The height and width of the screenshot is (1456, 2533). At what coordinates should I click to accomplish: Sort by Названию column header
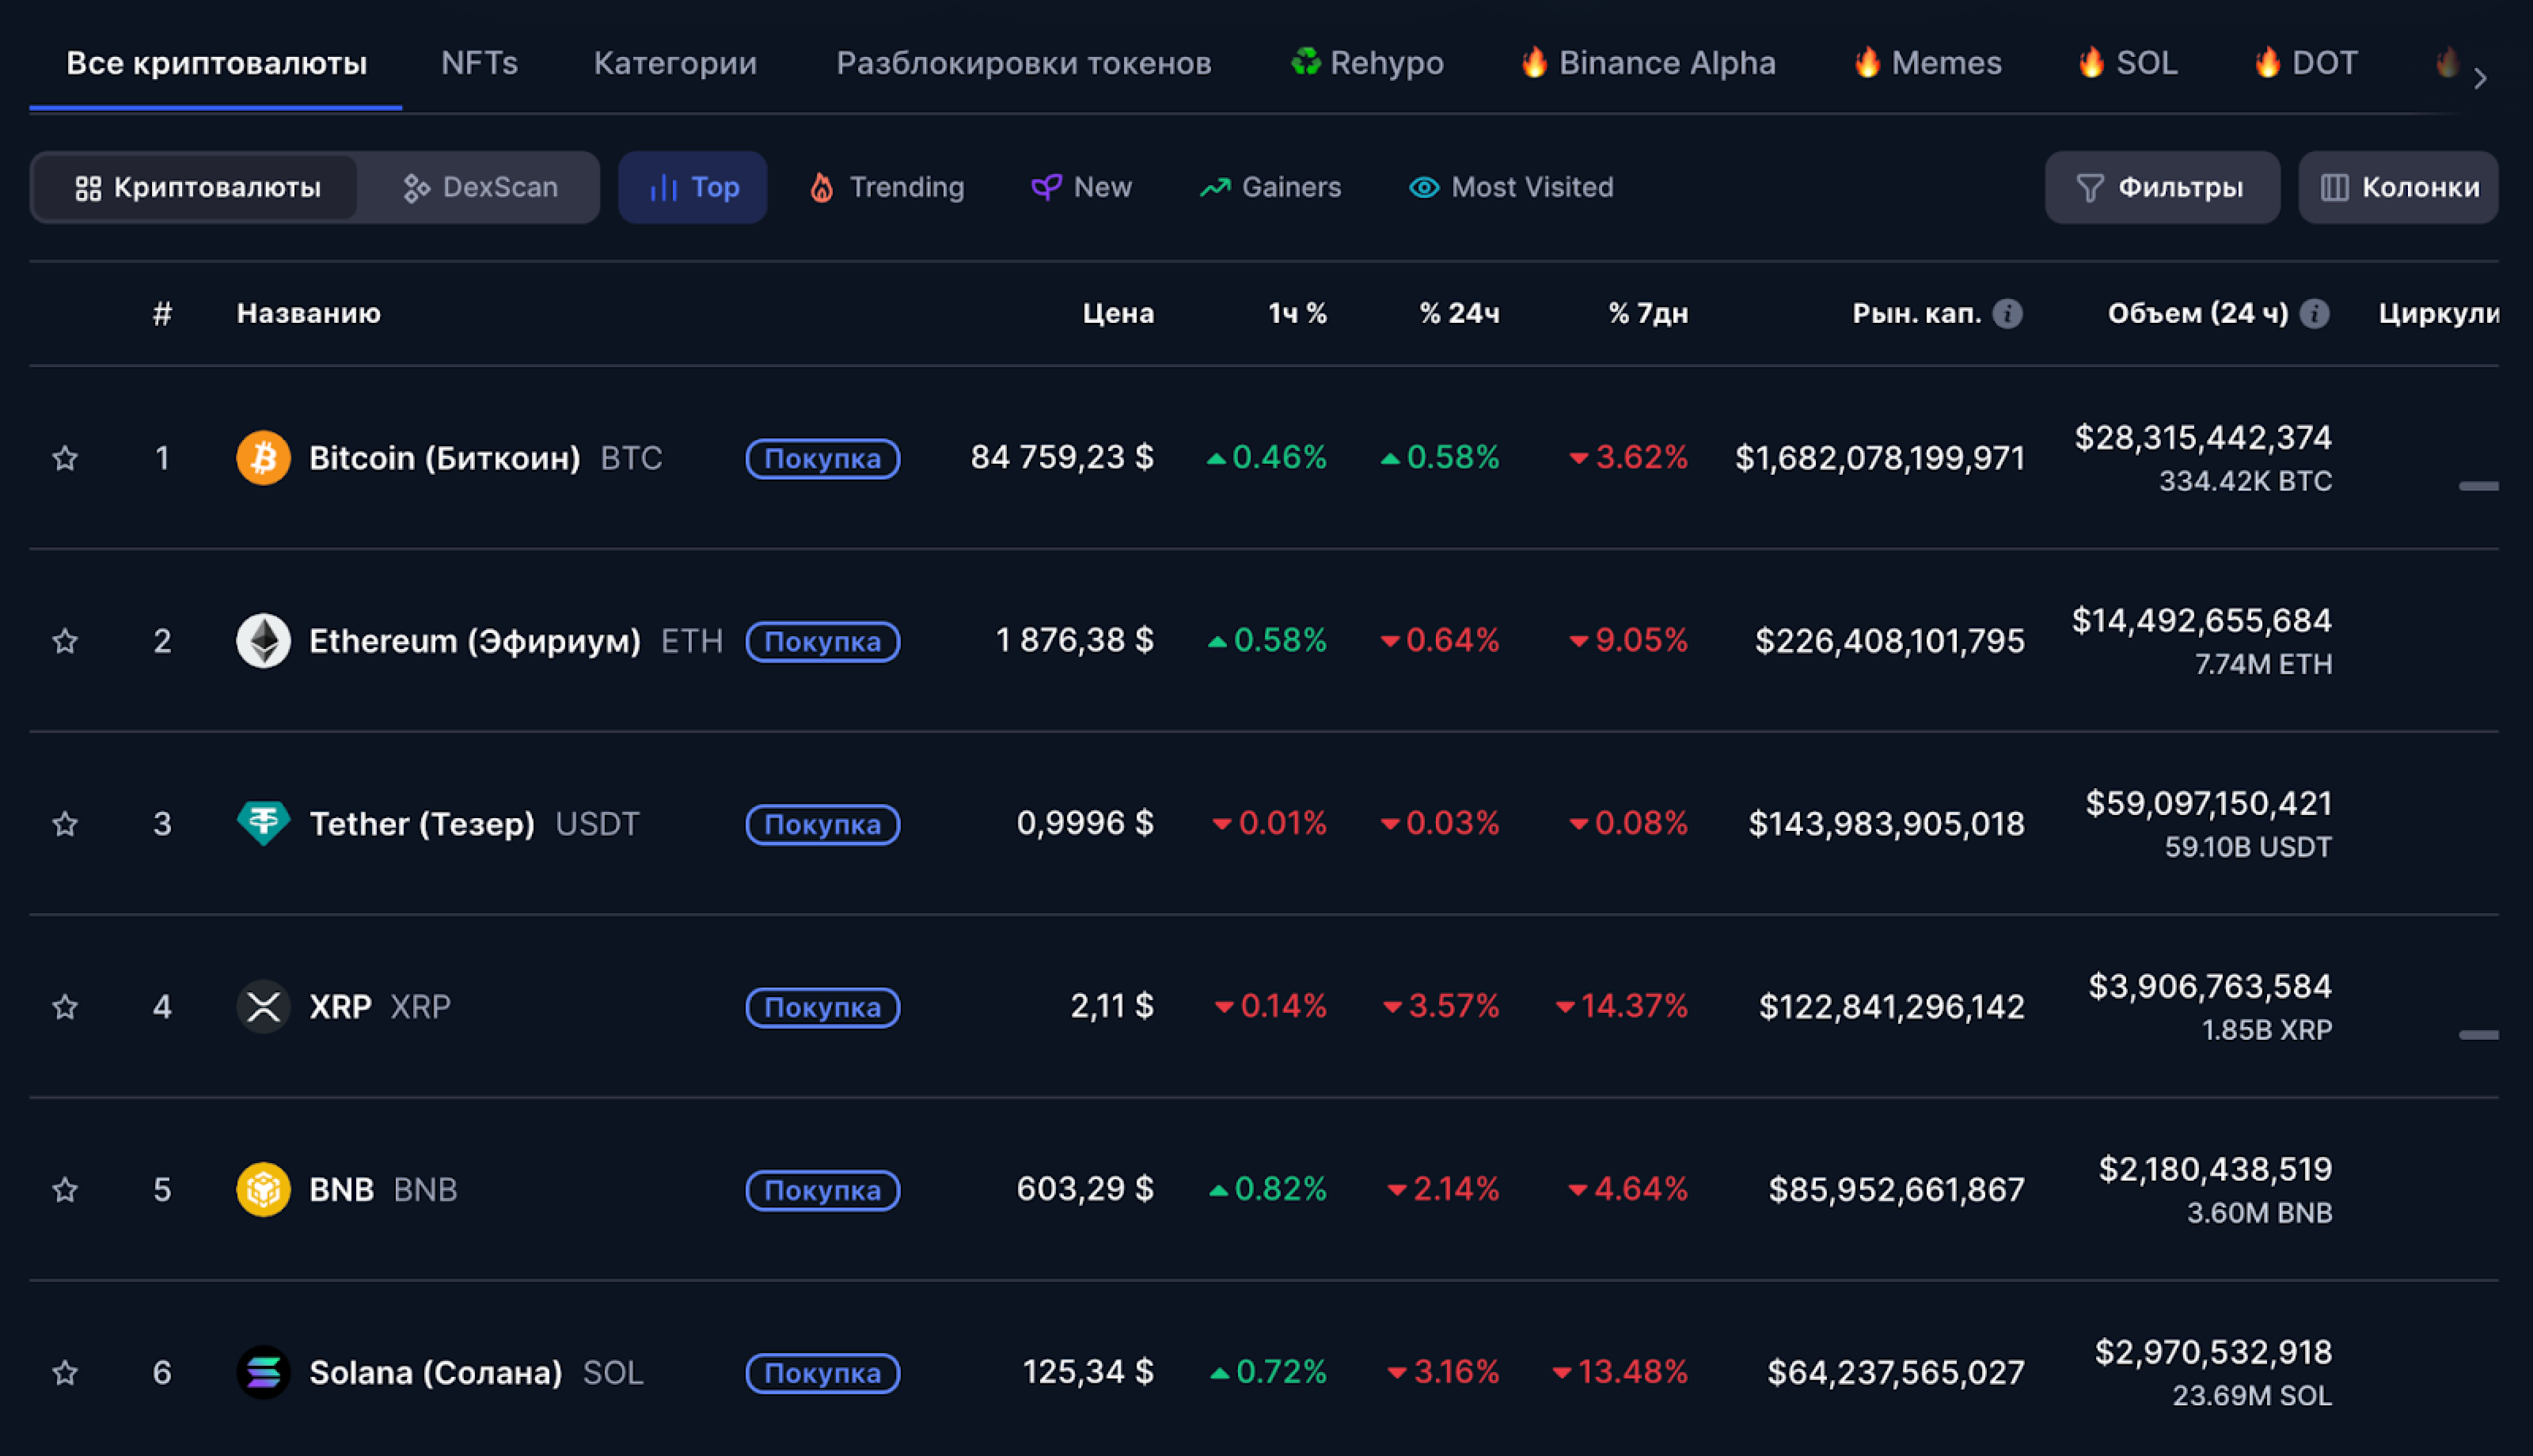(308, 314)
